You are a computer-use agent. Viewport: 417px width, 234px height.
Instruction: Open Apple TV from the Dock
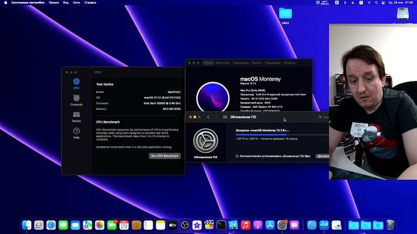pos(173,226)
